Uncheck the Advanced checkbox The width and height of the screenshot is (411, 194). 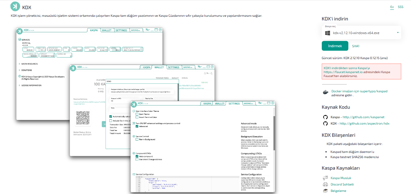pos(137,126)
